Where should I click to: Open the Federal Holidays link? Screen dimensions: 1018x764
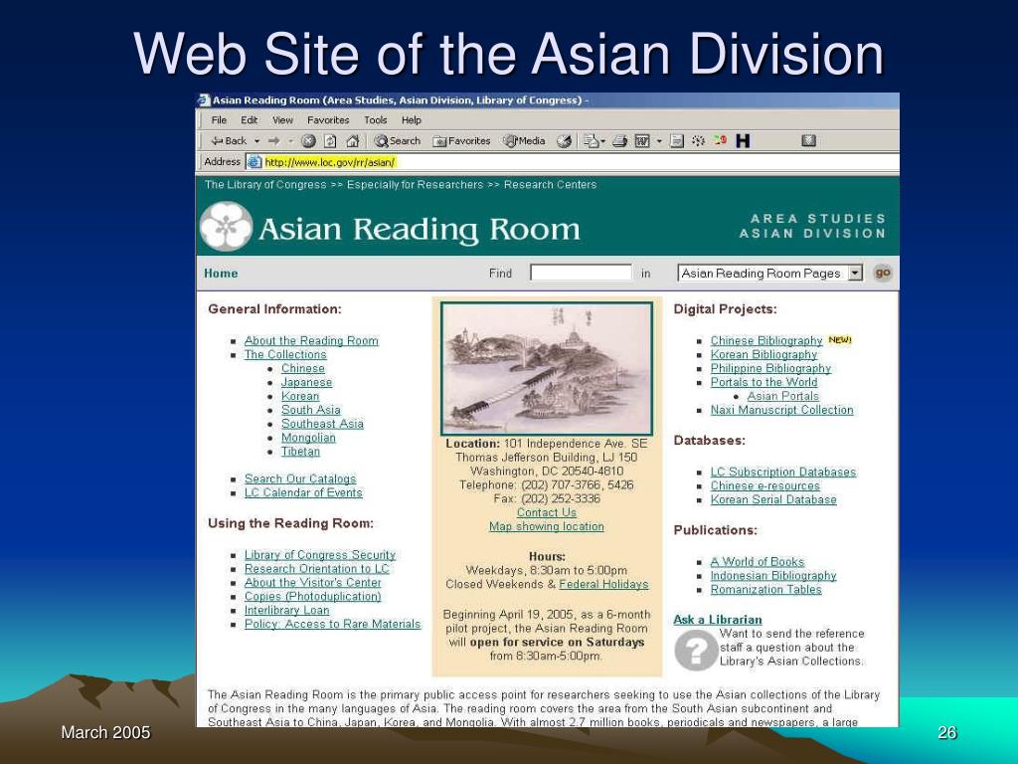point(603,584)
